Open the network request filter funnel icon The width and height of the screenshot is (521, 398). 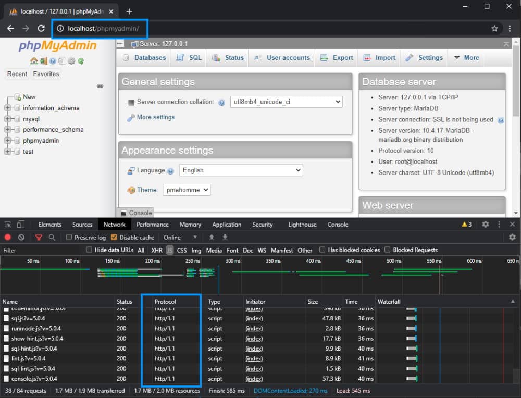click(x=39, y=238)
